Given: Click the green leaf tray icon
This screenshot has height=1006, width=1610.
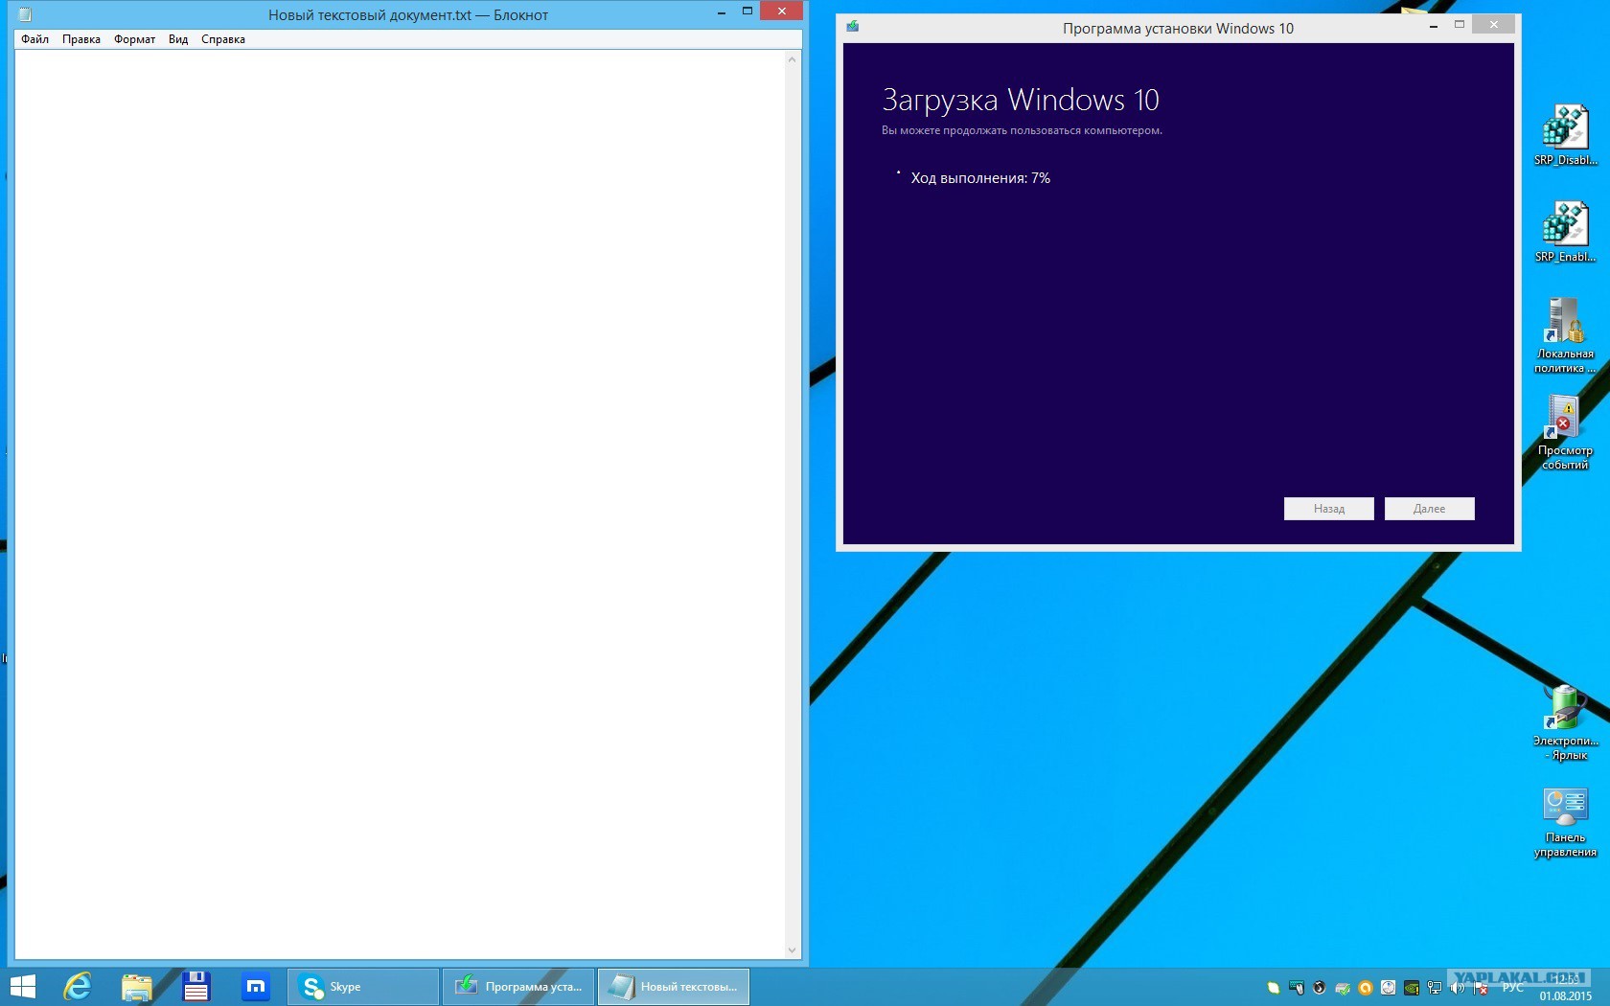Looking at the screenshot, I should [1274, 988].
